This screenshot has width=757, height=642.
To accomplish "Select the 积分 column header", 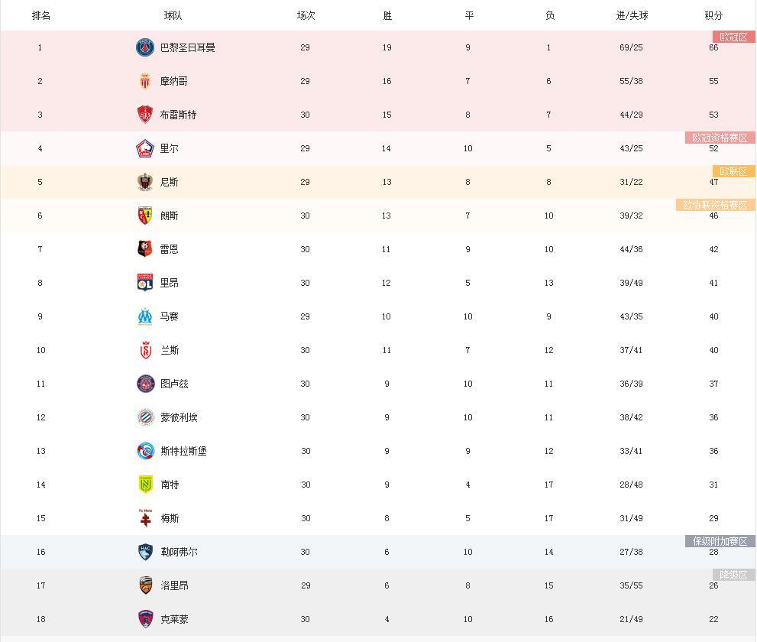I will [713, 15].
